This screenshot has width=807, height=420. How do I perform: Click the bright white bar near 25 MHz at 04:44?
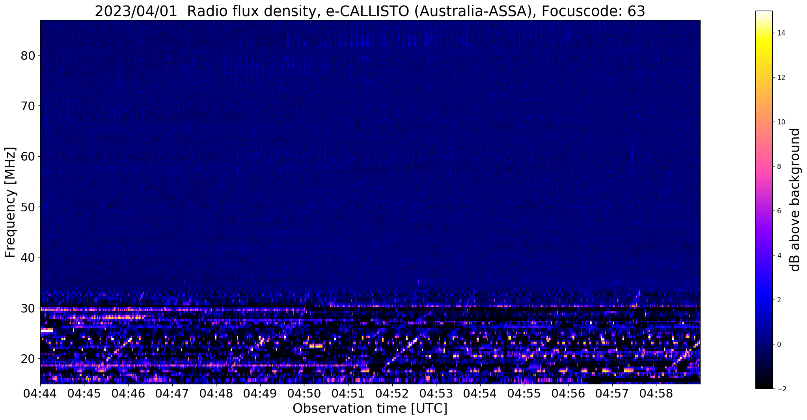46,331
